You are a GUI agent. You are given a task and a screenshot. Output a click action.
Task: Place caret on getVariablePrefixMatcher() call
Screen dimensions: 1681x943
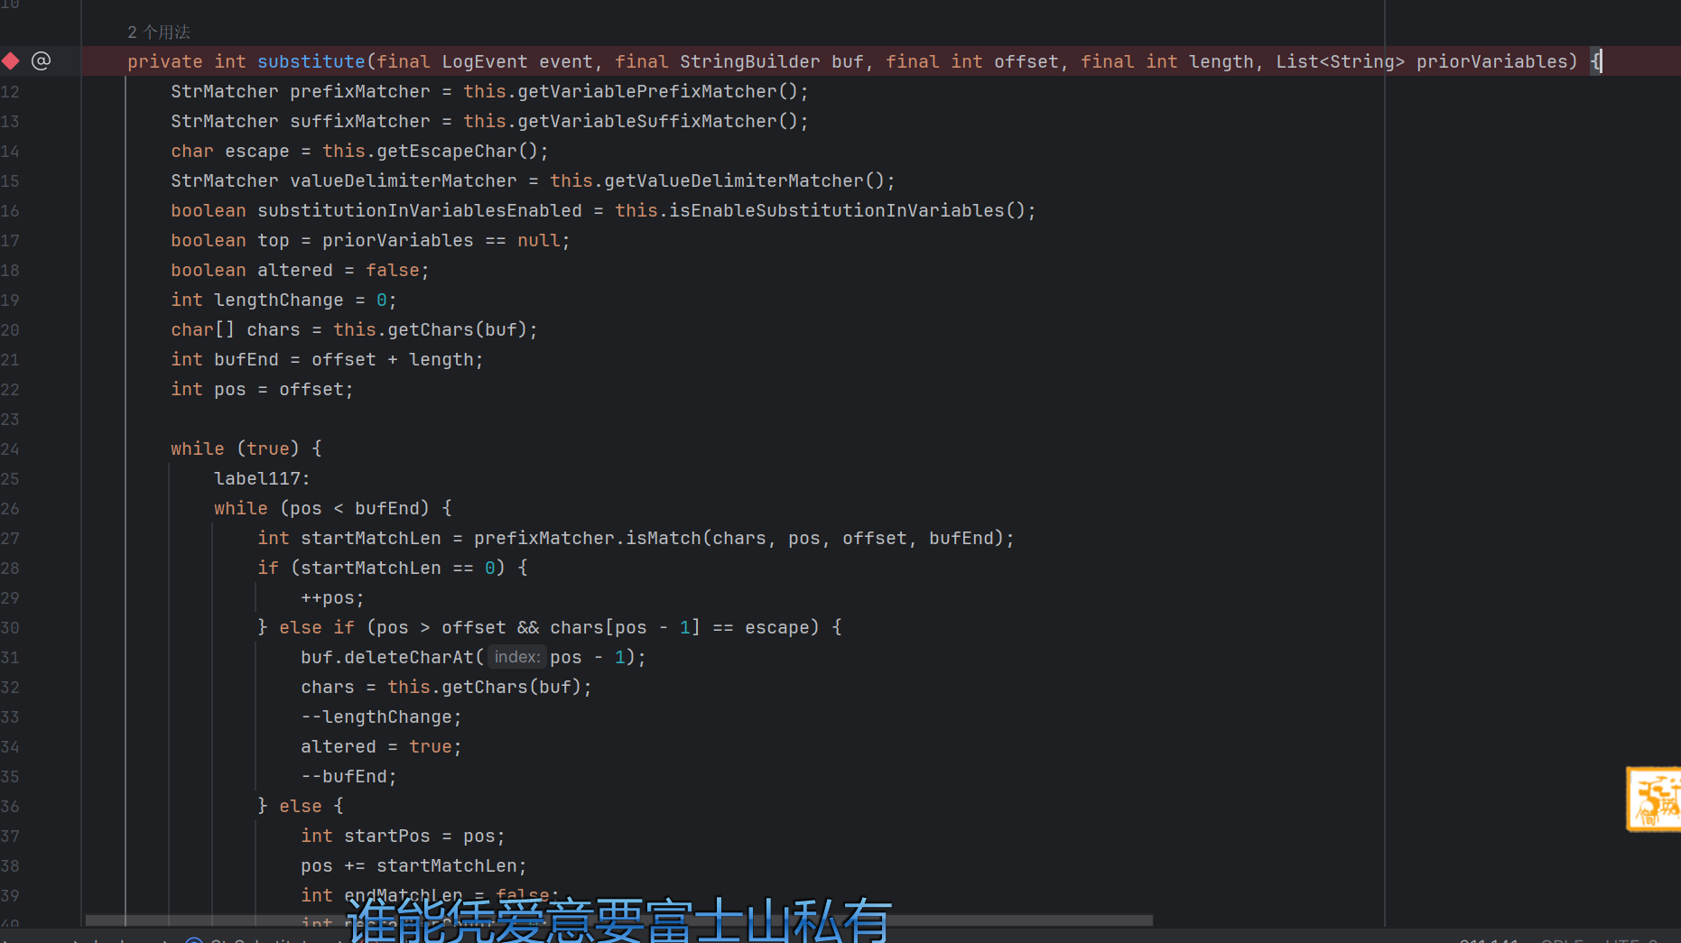click(x=657, y=91)
